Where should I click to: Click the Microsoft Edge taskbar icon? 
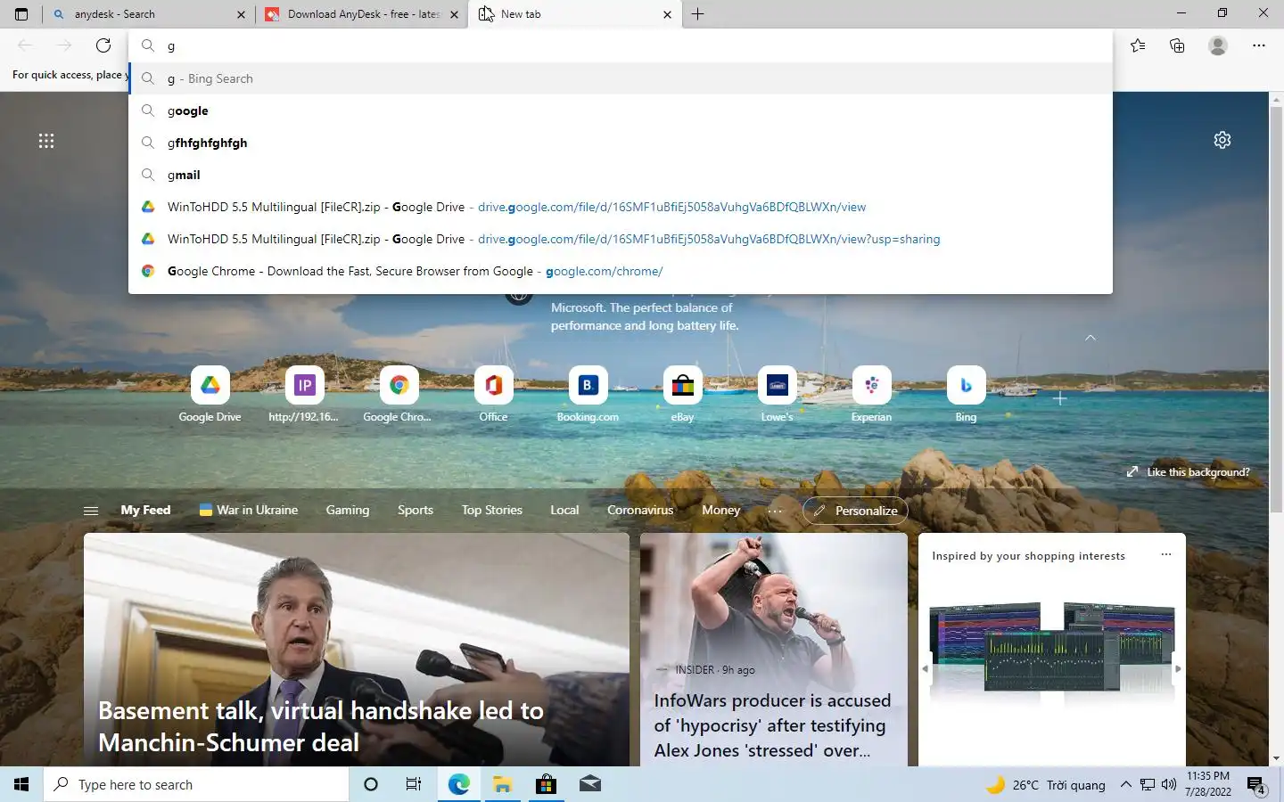point(458,784)
